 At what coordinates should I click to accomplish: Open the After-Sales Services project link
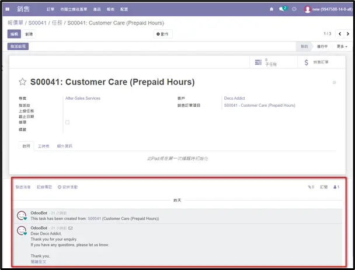coord(83,98)
